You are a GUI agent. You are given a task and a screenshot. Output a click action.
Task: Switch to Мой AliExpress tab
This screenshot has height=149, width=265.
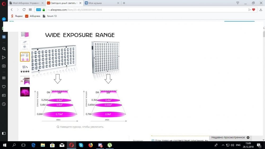(x=26, y=3)
